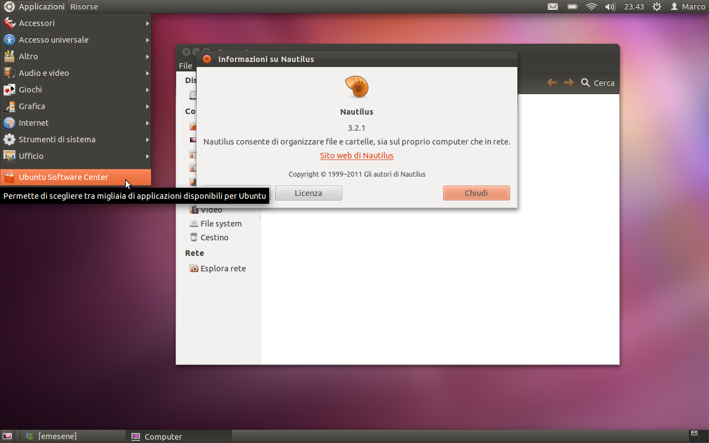
Task: Open File system in the sidebar
Action: coord(220,223)
